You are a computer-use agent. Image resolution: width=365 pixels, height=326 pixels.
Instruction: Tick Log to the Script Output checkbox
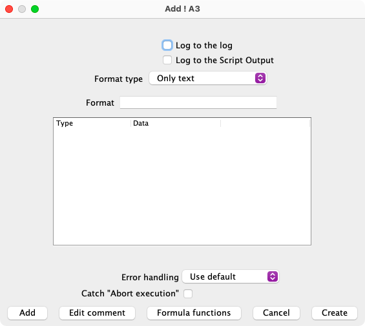(167, 60)
